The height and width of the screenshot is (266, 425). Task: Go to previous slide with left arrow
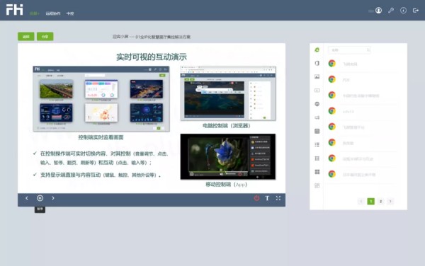[27, 198]
